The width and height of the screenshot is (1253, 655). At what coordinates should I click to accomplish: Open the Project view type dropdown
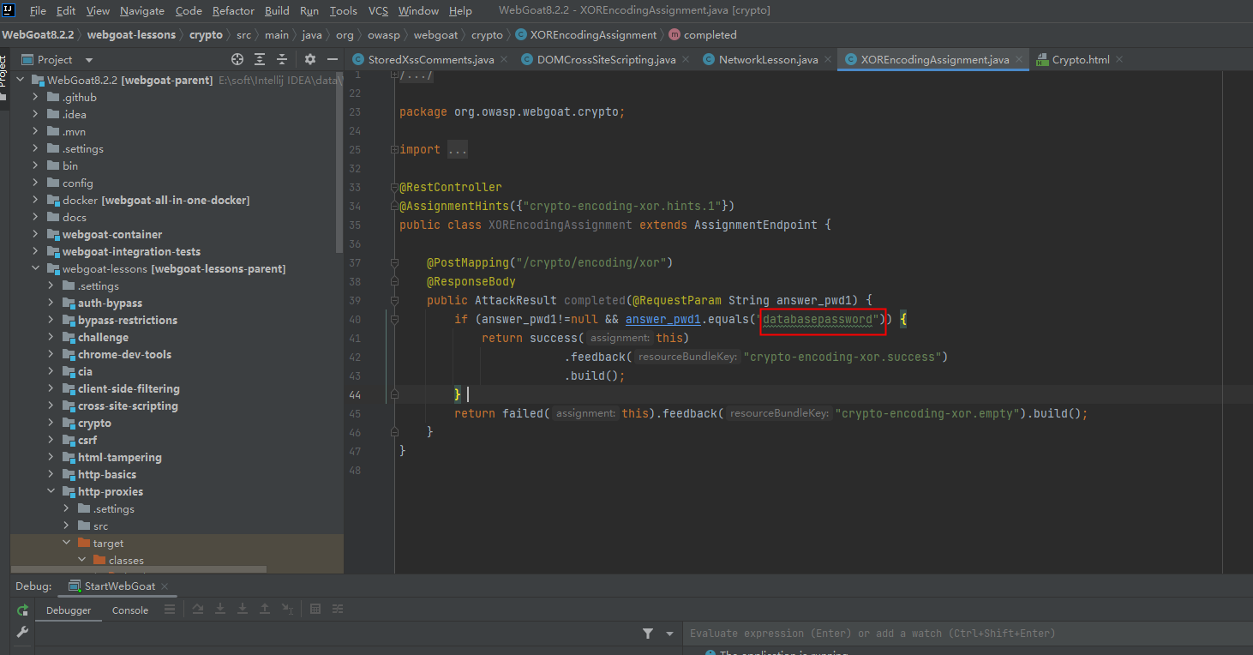click(x=89, y=60)
